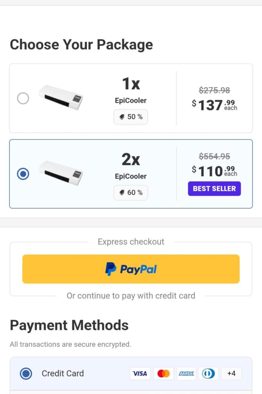Click the crossed-out $275.98 original price
Screen dimensions: 262x394
click(214, 90)
